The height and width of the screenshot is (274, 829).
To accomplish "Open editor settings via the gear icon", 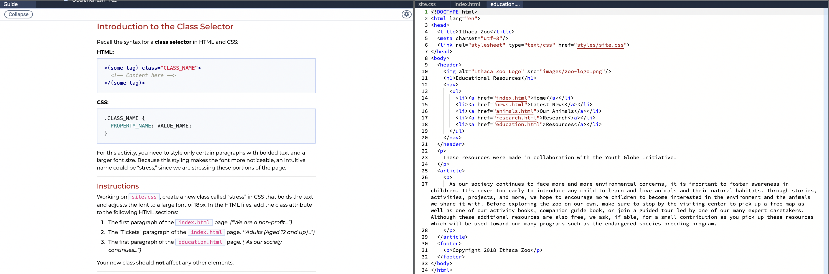I will 406,14.
